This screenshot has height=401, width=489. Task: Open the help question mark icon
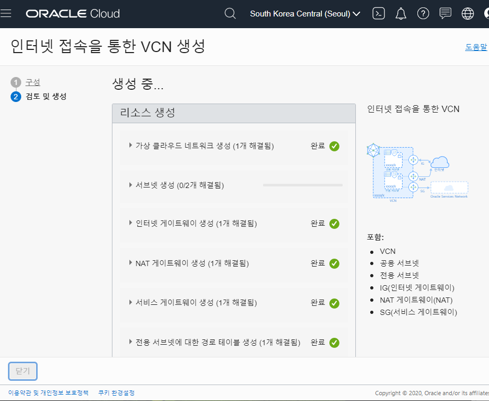click(x=423, y=14)
